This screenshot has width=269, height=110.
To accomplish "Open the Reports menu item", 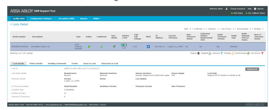I will click(x=84, y=19).
